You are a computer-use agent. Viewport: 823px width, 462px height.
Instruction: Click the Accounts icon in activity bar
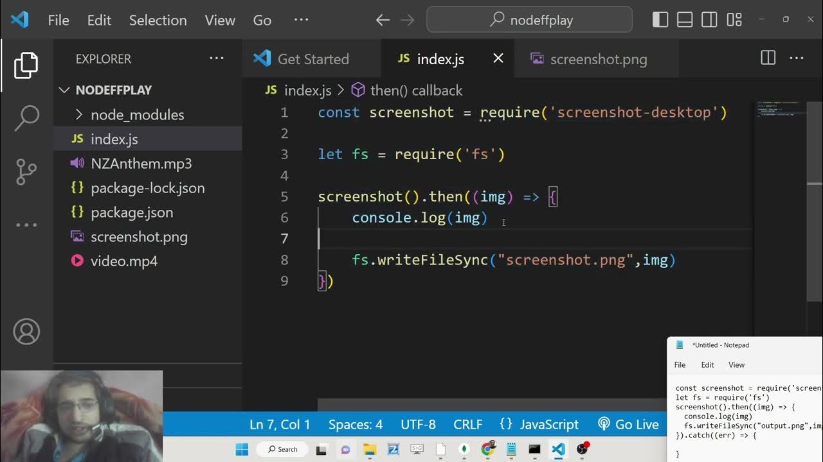pos(26,332)
